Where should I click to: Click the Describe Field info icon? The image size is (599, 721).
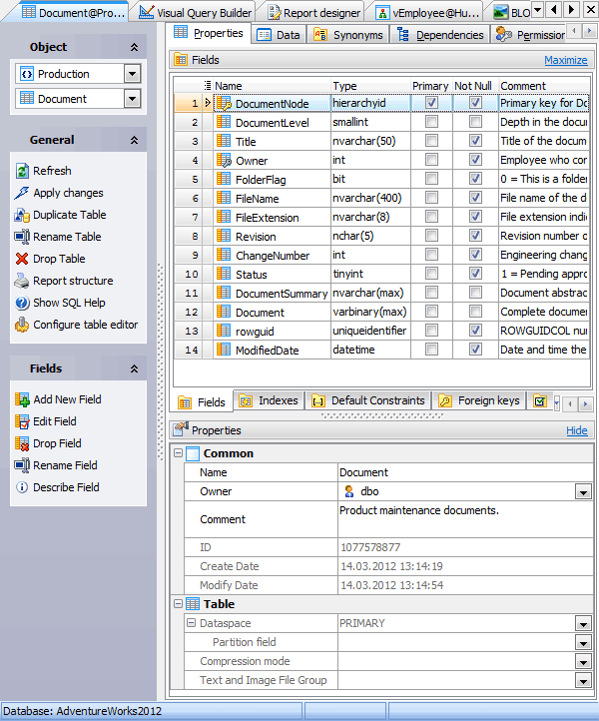22,487
